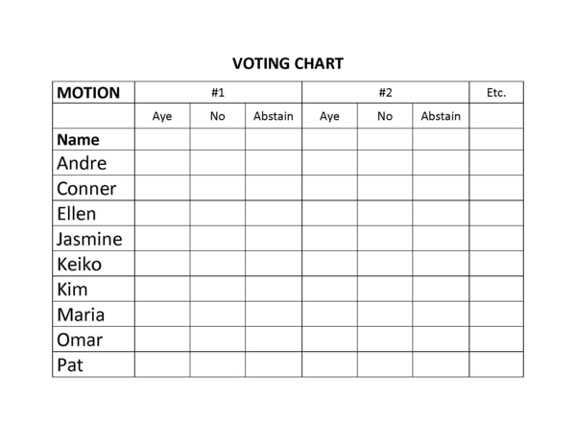Click the VOTING CHART title

point(288,64)
